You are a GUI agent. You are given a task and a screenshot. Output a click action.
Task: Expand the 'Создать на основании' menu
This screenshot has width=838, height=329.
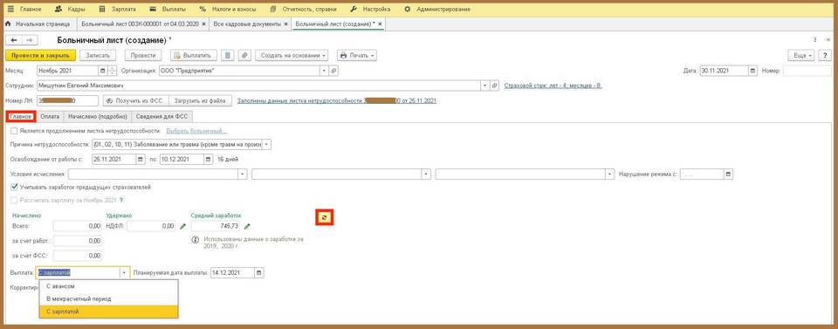coord(293,56)
